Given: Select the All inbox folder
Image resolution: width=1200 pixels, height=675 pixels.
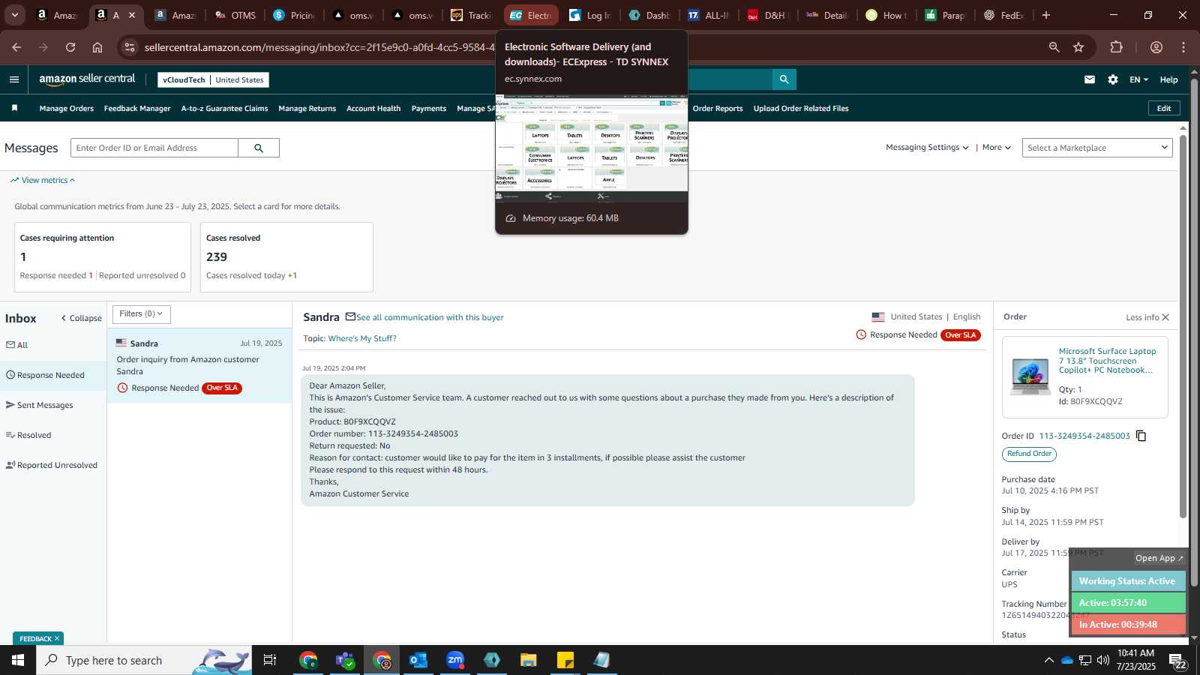Looking at the screenshot, I should click(53, 345).
